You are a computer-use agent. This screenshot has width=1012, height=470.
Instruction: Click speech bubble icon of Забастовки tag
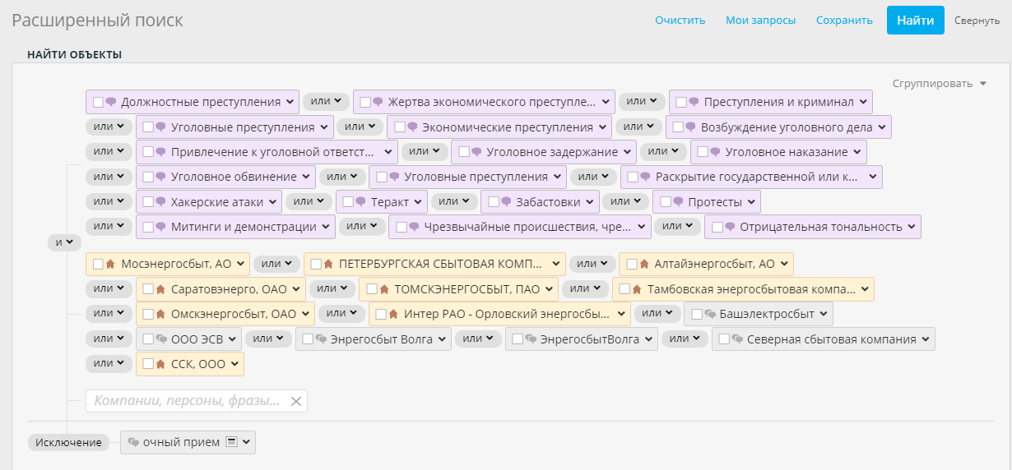(506, 201)
